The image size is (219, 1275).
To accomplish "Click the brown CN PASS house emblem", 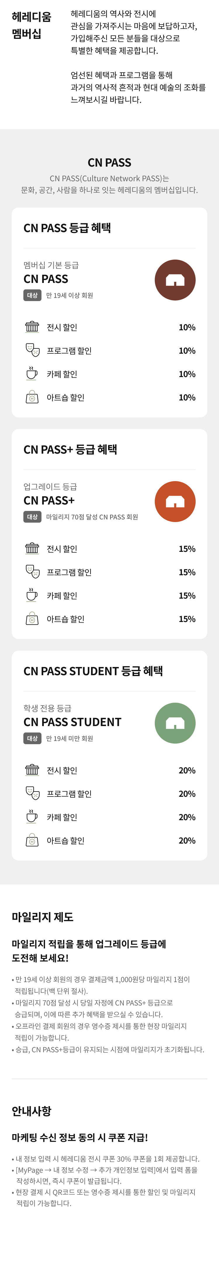I will (x=175, y=280).
